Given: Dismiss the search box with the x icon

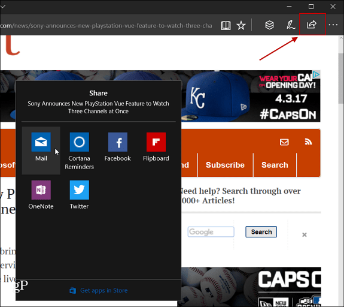Looking at the screenshot, I should pyautogui.click(x=305, y=234).
